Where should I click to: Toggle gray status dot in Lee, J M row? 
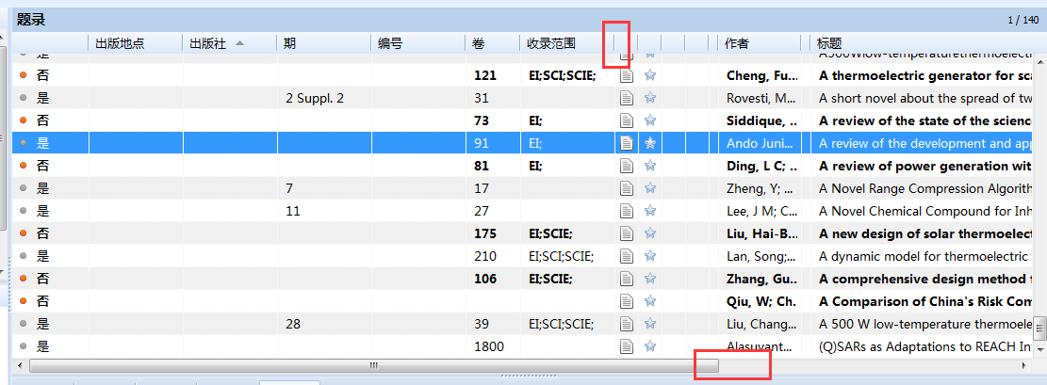pyautogui.click(x=24, y=211)
